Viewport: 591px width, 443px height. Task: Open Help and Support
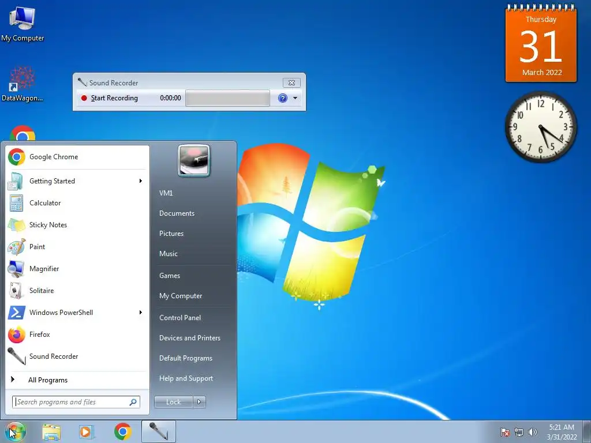pyautogui.click(x=186, y=378)
